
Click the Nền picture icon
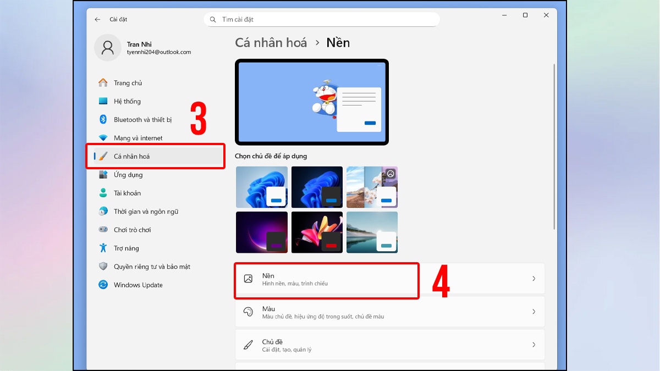pyautogui.click(x=248, y=279)
